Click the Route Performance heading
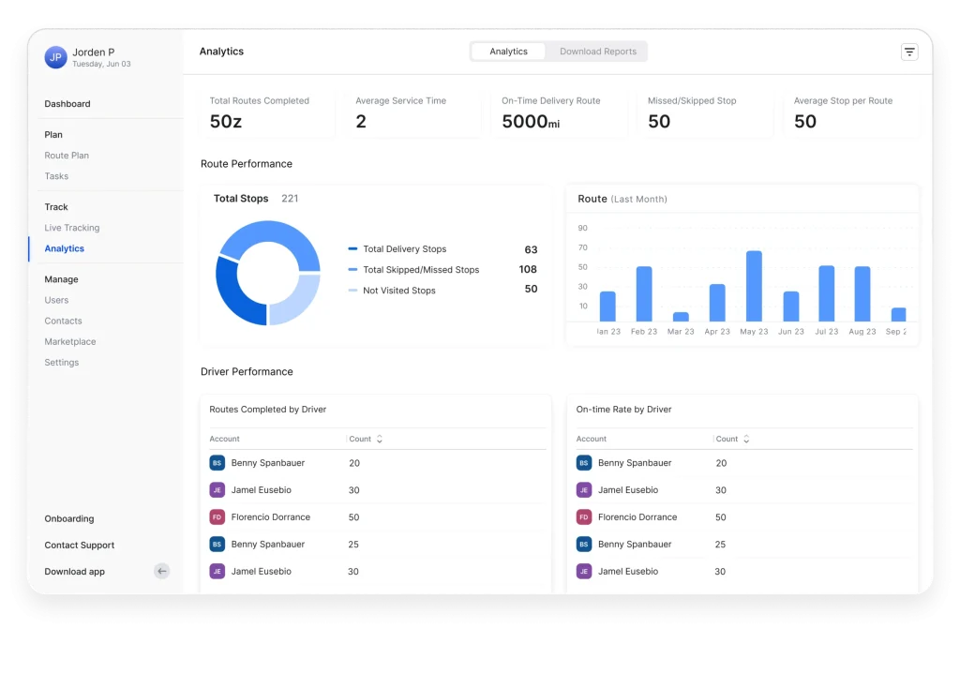Image resolution: width=960 pixels, height=673 pixels. click(247, 164)
